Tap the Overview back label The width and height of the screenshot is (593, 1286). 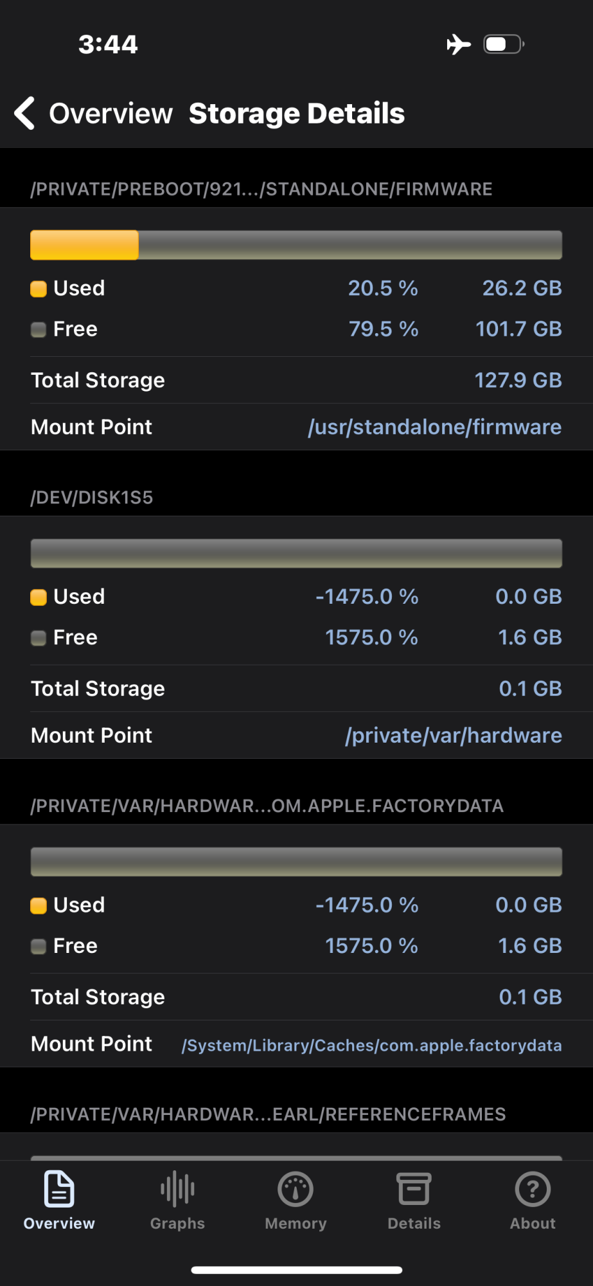(x=111, y=114)
